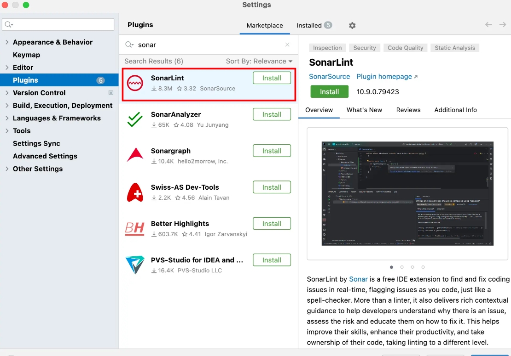The width and height of the screenshot is (511, 356).
Task: Click the Swiss-AS Dev-Tools plugin icon
Action: (135, 192)
